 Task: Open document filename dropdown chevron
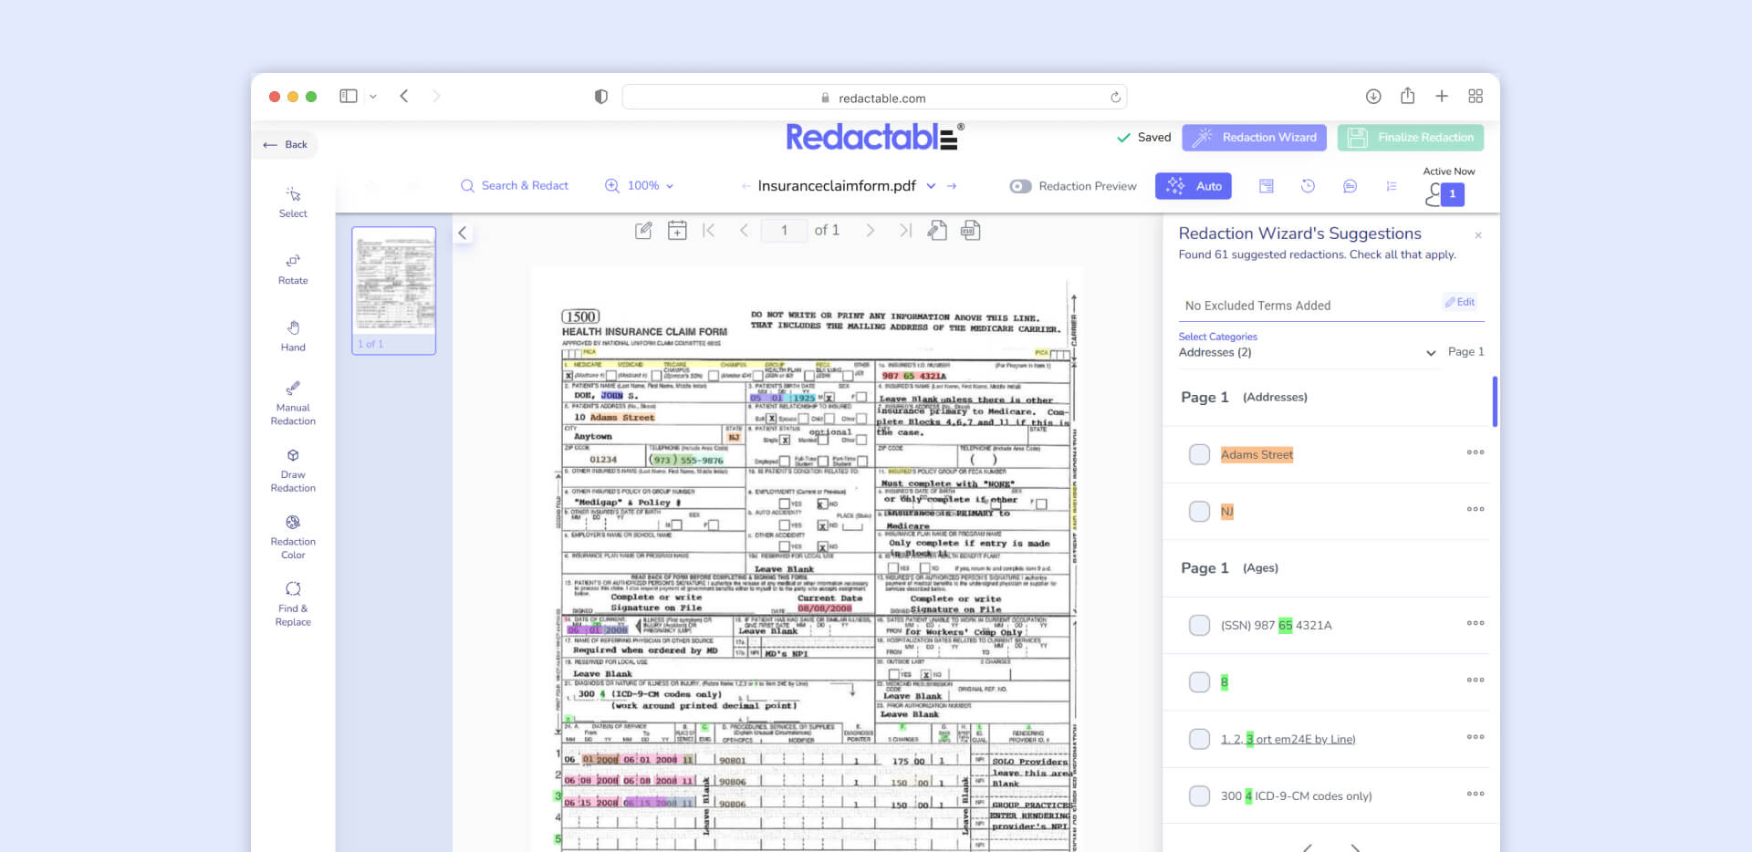point(931,186)
